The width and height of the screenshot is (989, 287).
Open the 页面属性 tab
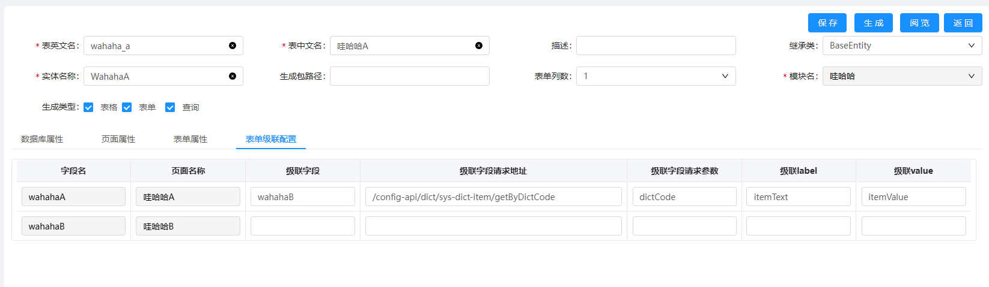coord(118,139)
